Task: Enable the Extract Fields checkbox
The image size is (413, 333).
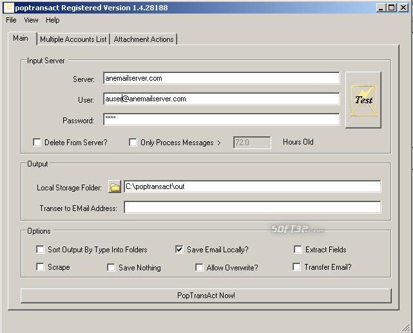Action: point(298,249)
